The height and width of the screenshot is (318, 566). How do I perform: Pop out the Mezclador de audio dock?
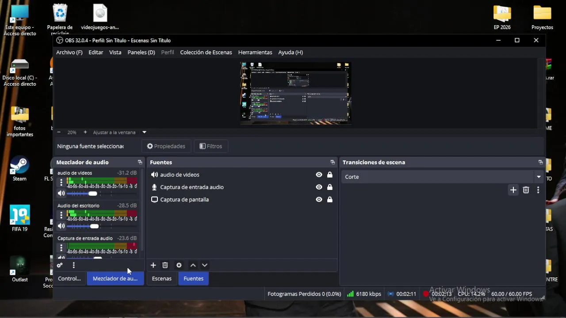coord(140,163)
